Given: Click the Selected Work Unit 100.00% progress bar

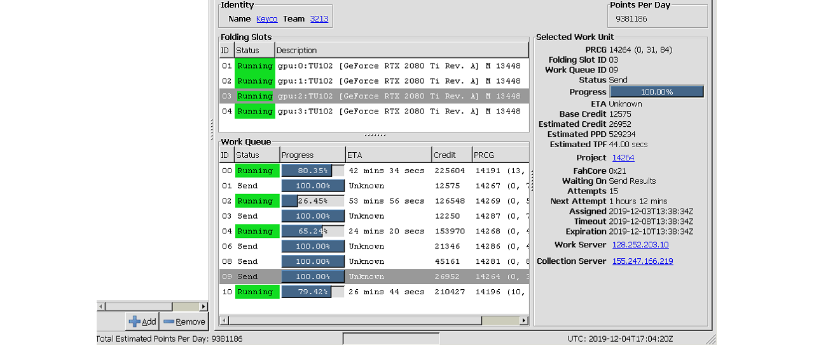Looking at the screenshot, I should pos(657,92).
